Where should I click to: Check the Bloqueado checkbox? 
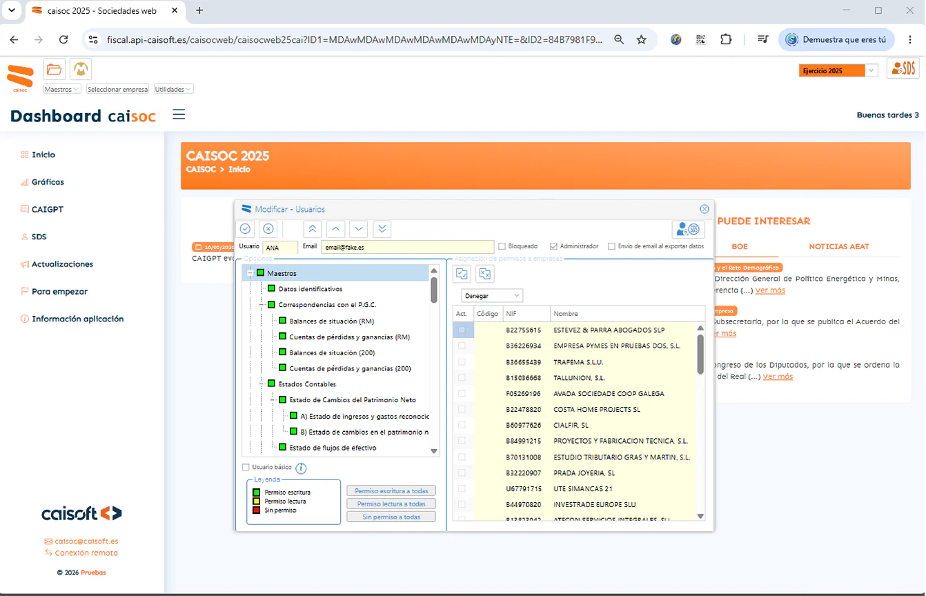click(502, 246)
